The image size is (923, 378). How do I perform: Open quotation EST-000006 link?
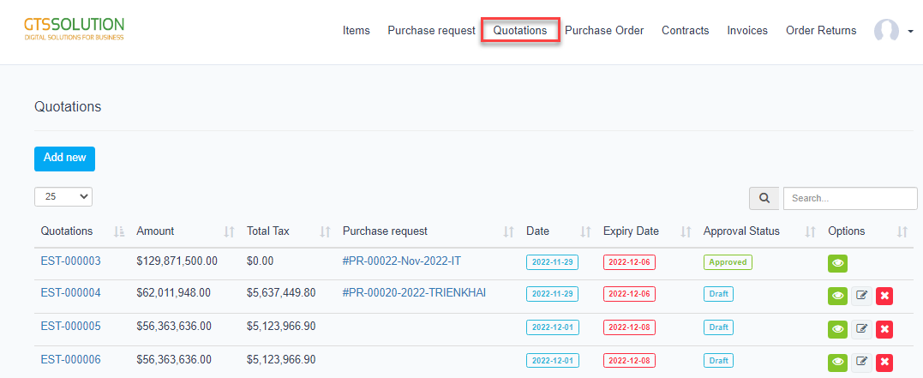pos(70,359)
